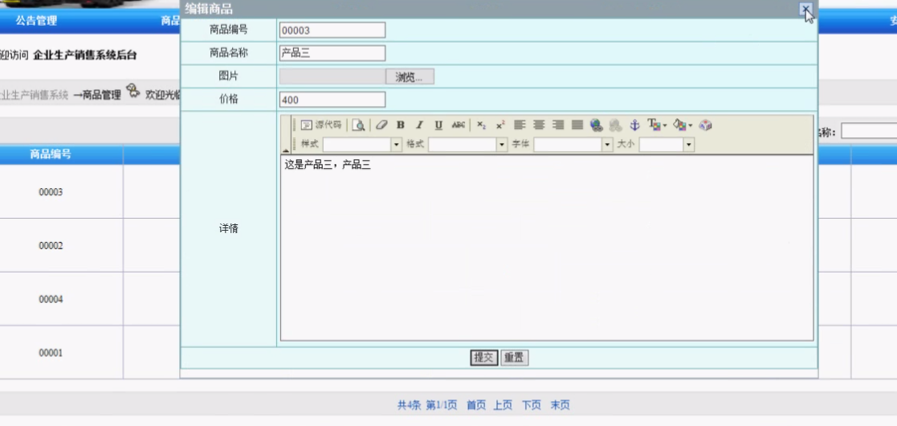
Task: Submit the form with 提交
Action: pyautogui.click(x=484, y=358)
